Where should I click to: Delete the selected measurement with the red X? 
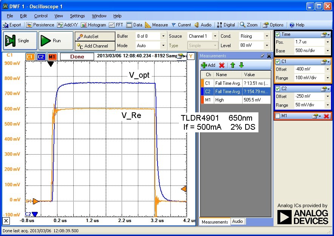pyautogui.click(x=222, y=65)
